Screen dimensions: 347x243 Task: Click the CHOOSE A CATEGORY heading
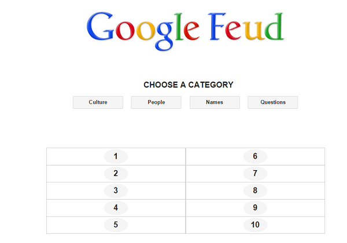coord(189,85)
